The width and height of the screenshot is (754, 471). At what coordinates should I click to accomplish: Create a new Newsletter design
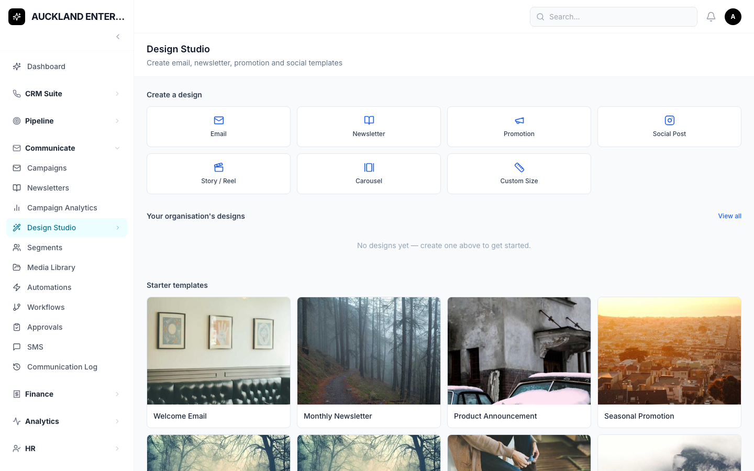pos(369,127)
